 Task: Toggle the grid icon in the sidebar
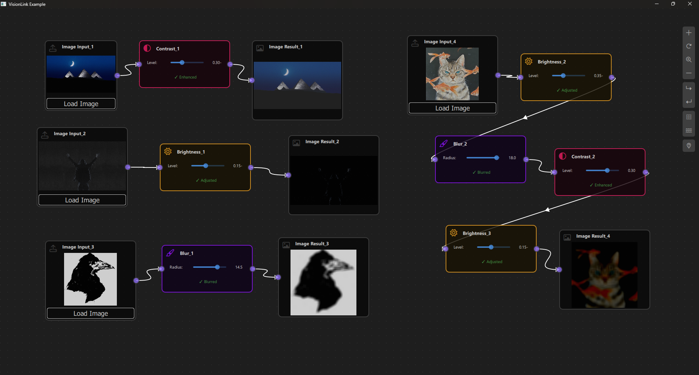coord(689,117)
